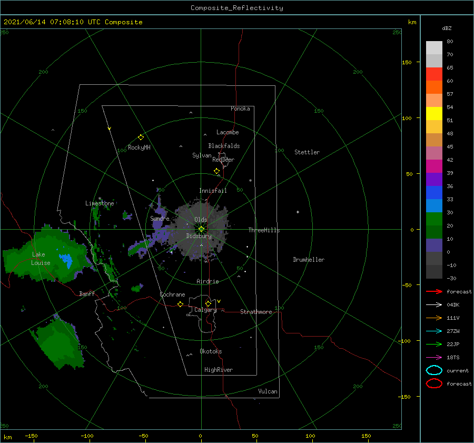Click the magenta 18TS arrow in the legend

[434, 358]
